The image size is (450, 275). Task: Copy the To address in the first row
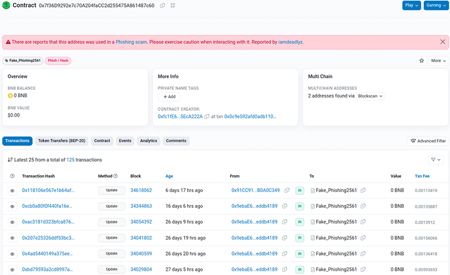(363, 190)
